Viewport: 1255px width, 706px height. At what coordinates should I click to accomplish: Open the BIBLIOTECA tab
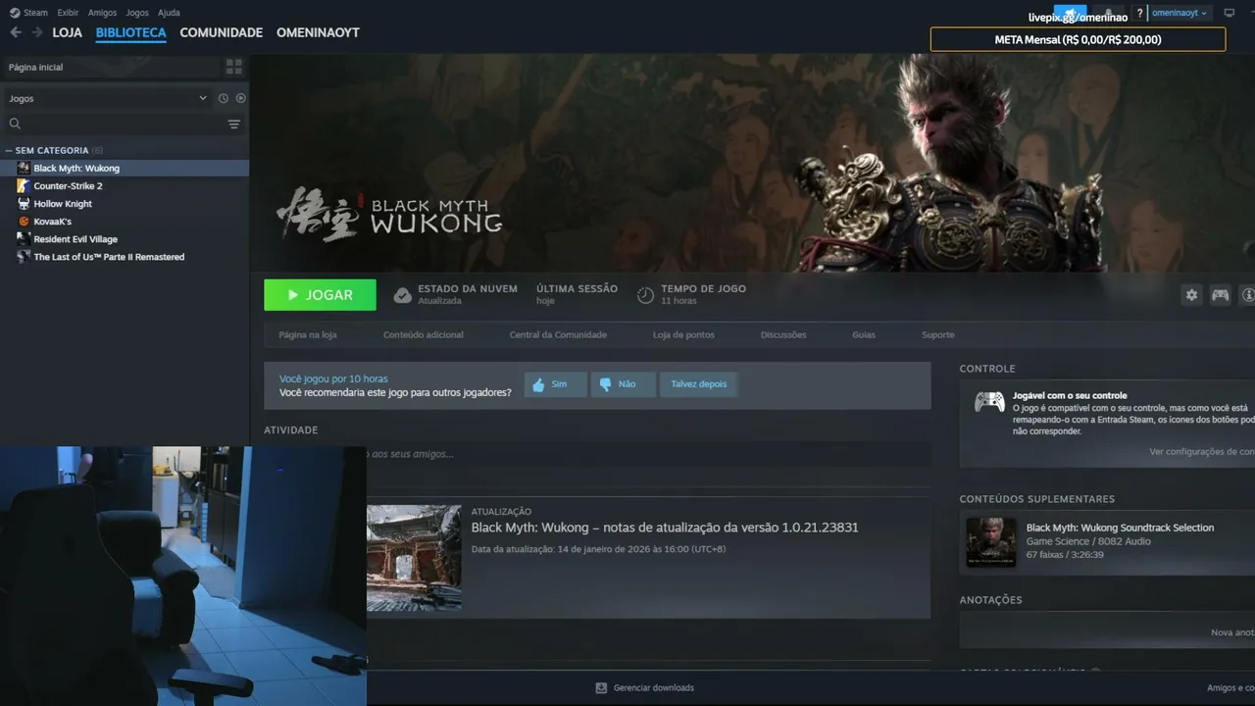coord(131,32)
